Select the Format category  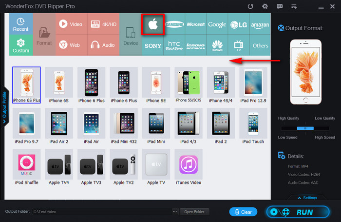(44, 35)
